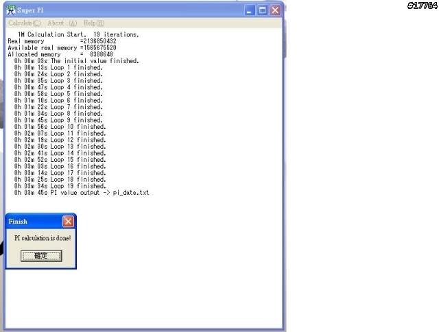
Task: Click the Super PI window title text
Action: click(x=30, y=10)
